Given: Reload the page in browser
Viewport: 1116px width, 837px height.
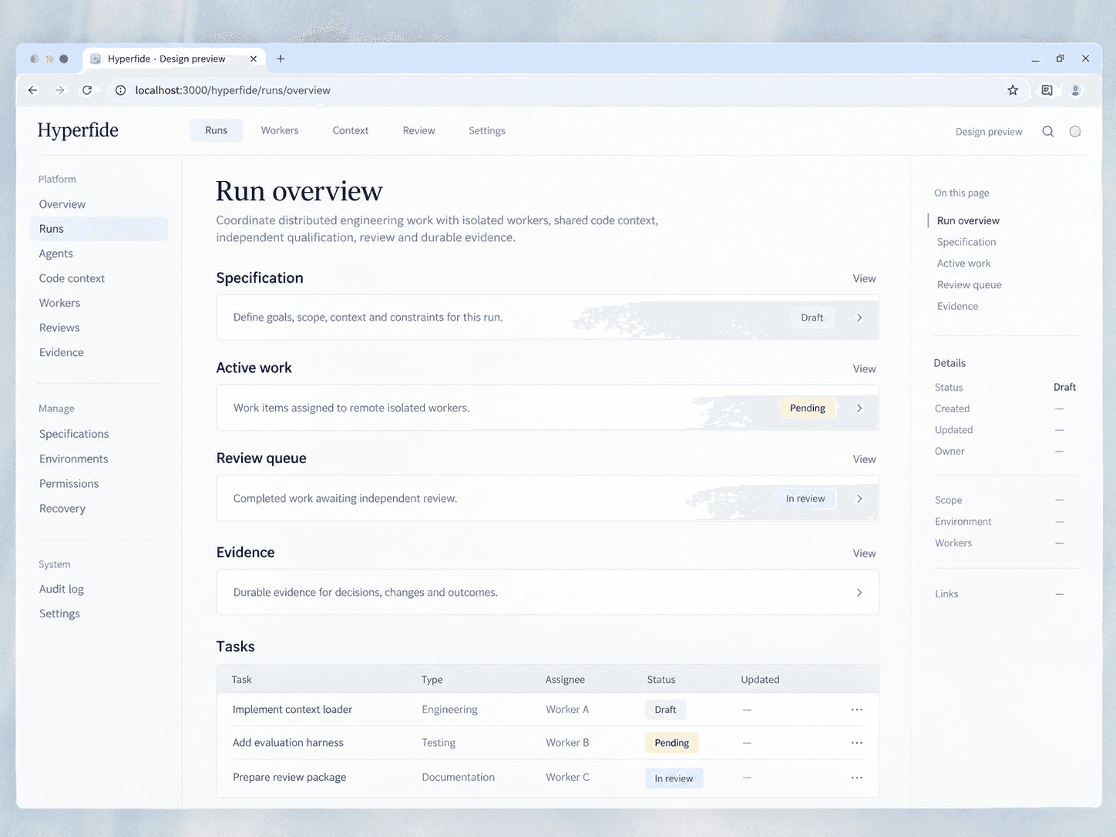Looking at the screenshot, I should 87,90.
